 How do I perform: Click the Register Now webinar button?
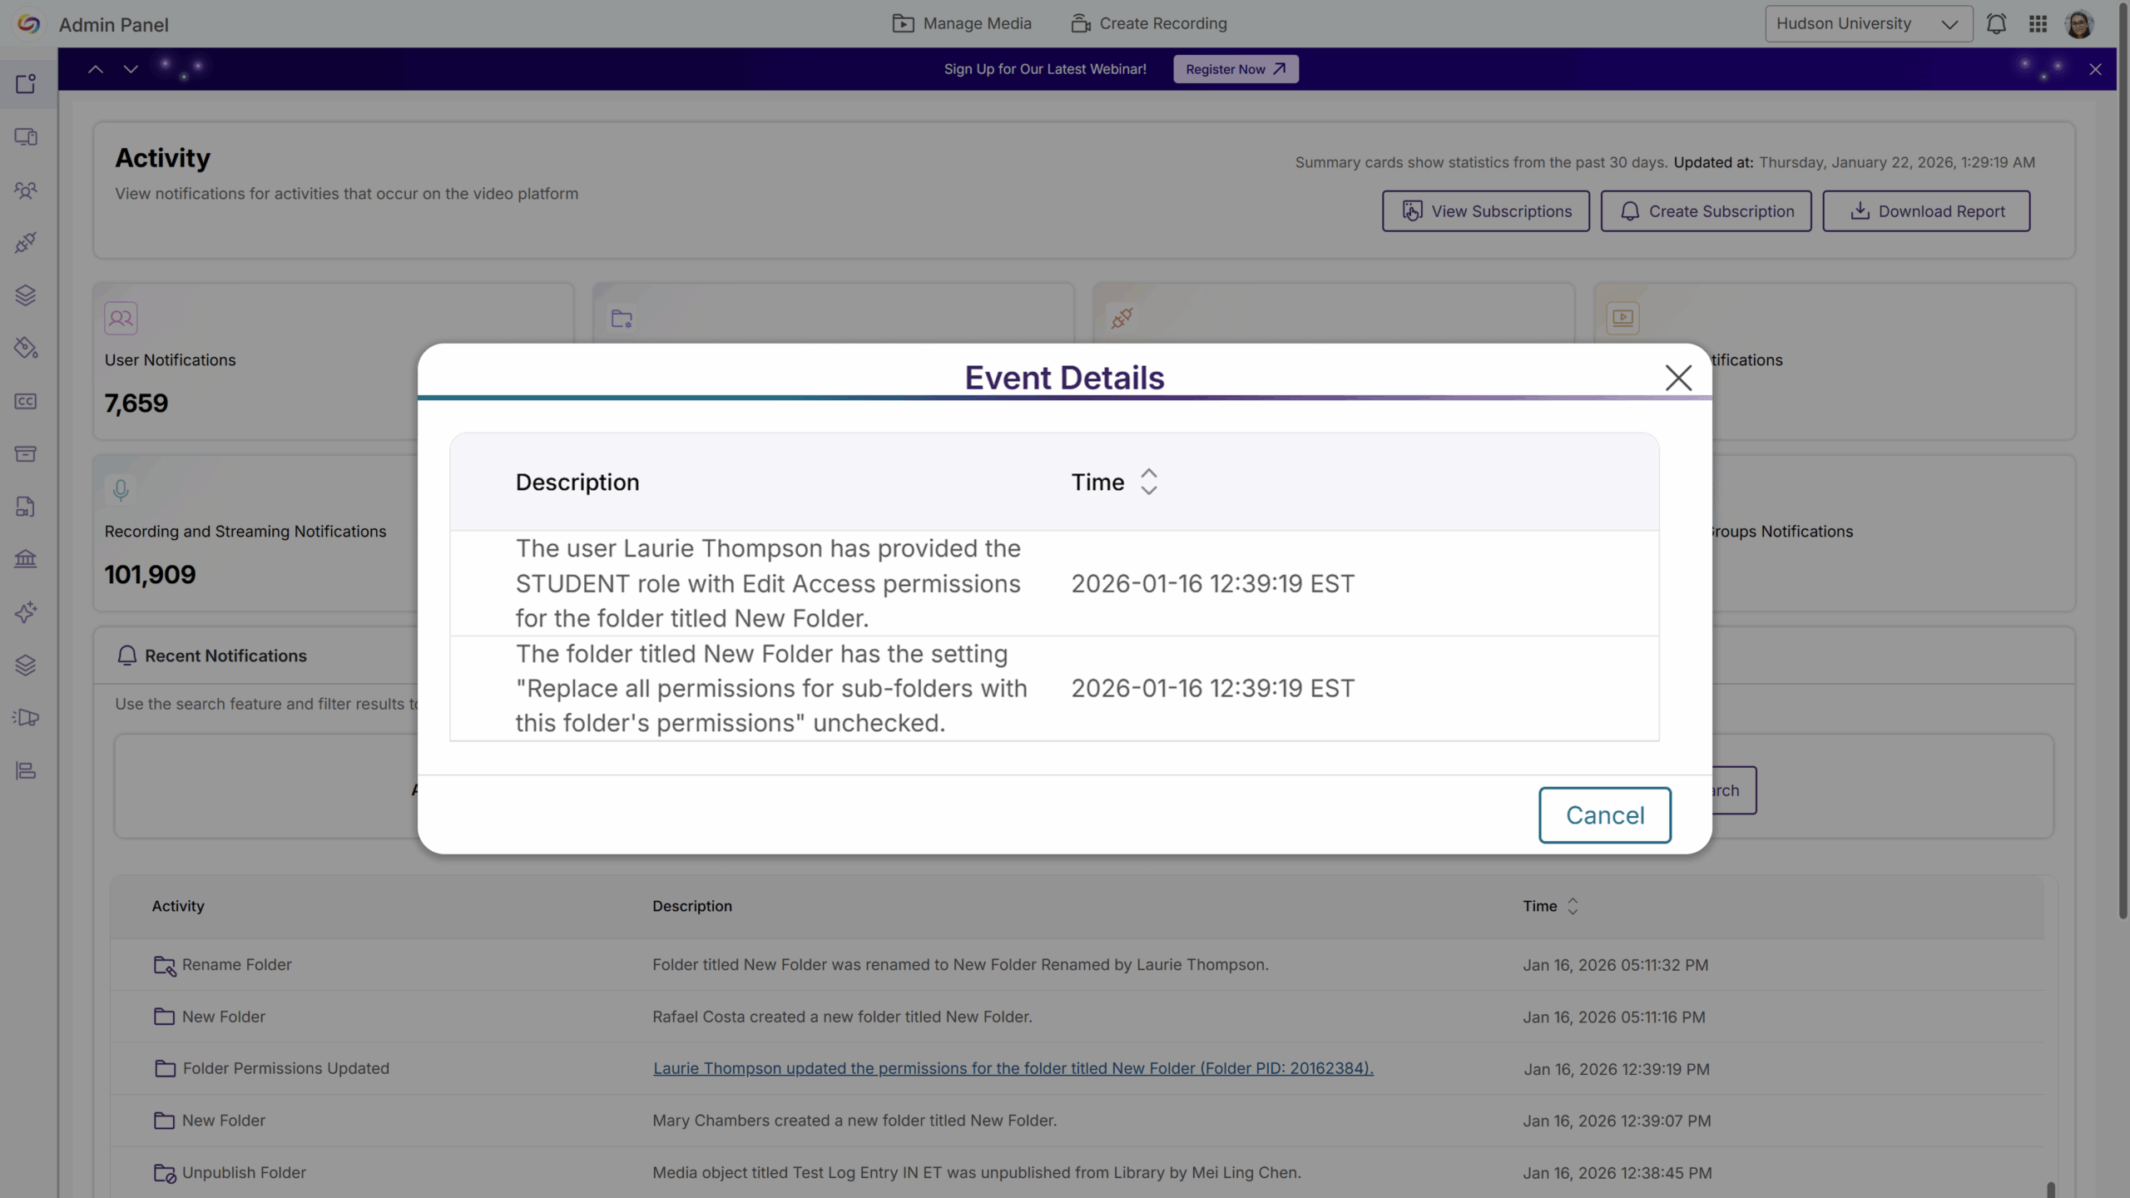(1236, 69)
